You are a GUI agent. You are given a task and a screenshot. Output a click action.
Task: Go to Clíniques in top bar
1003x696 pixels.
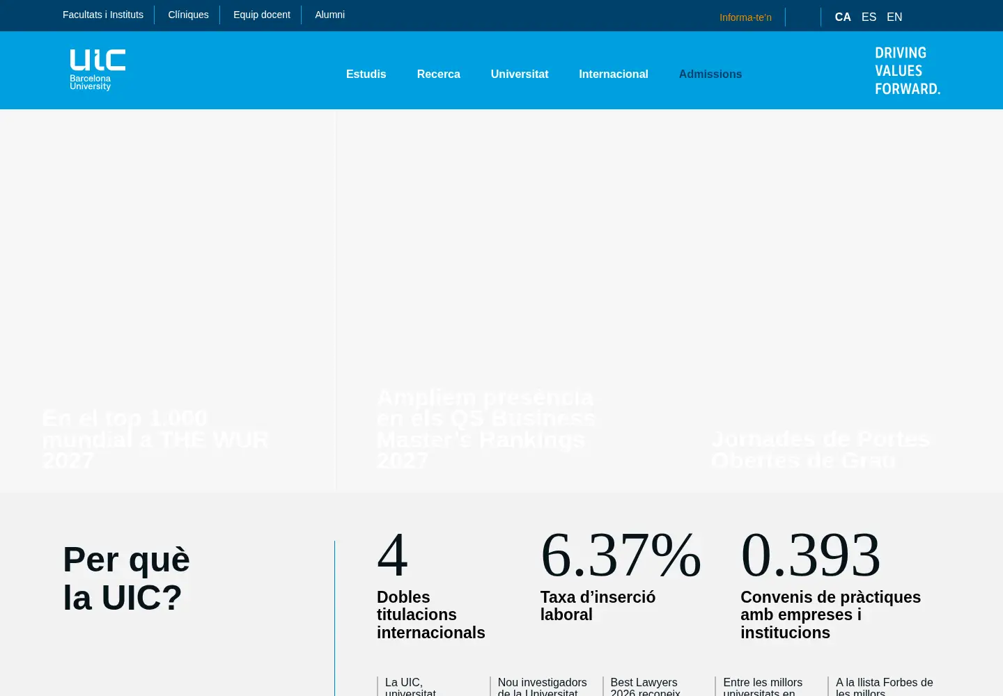(188, 15)
